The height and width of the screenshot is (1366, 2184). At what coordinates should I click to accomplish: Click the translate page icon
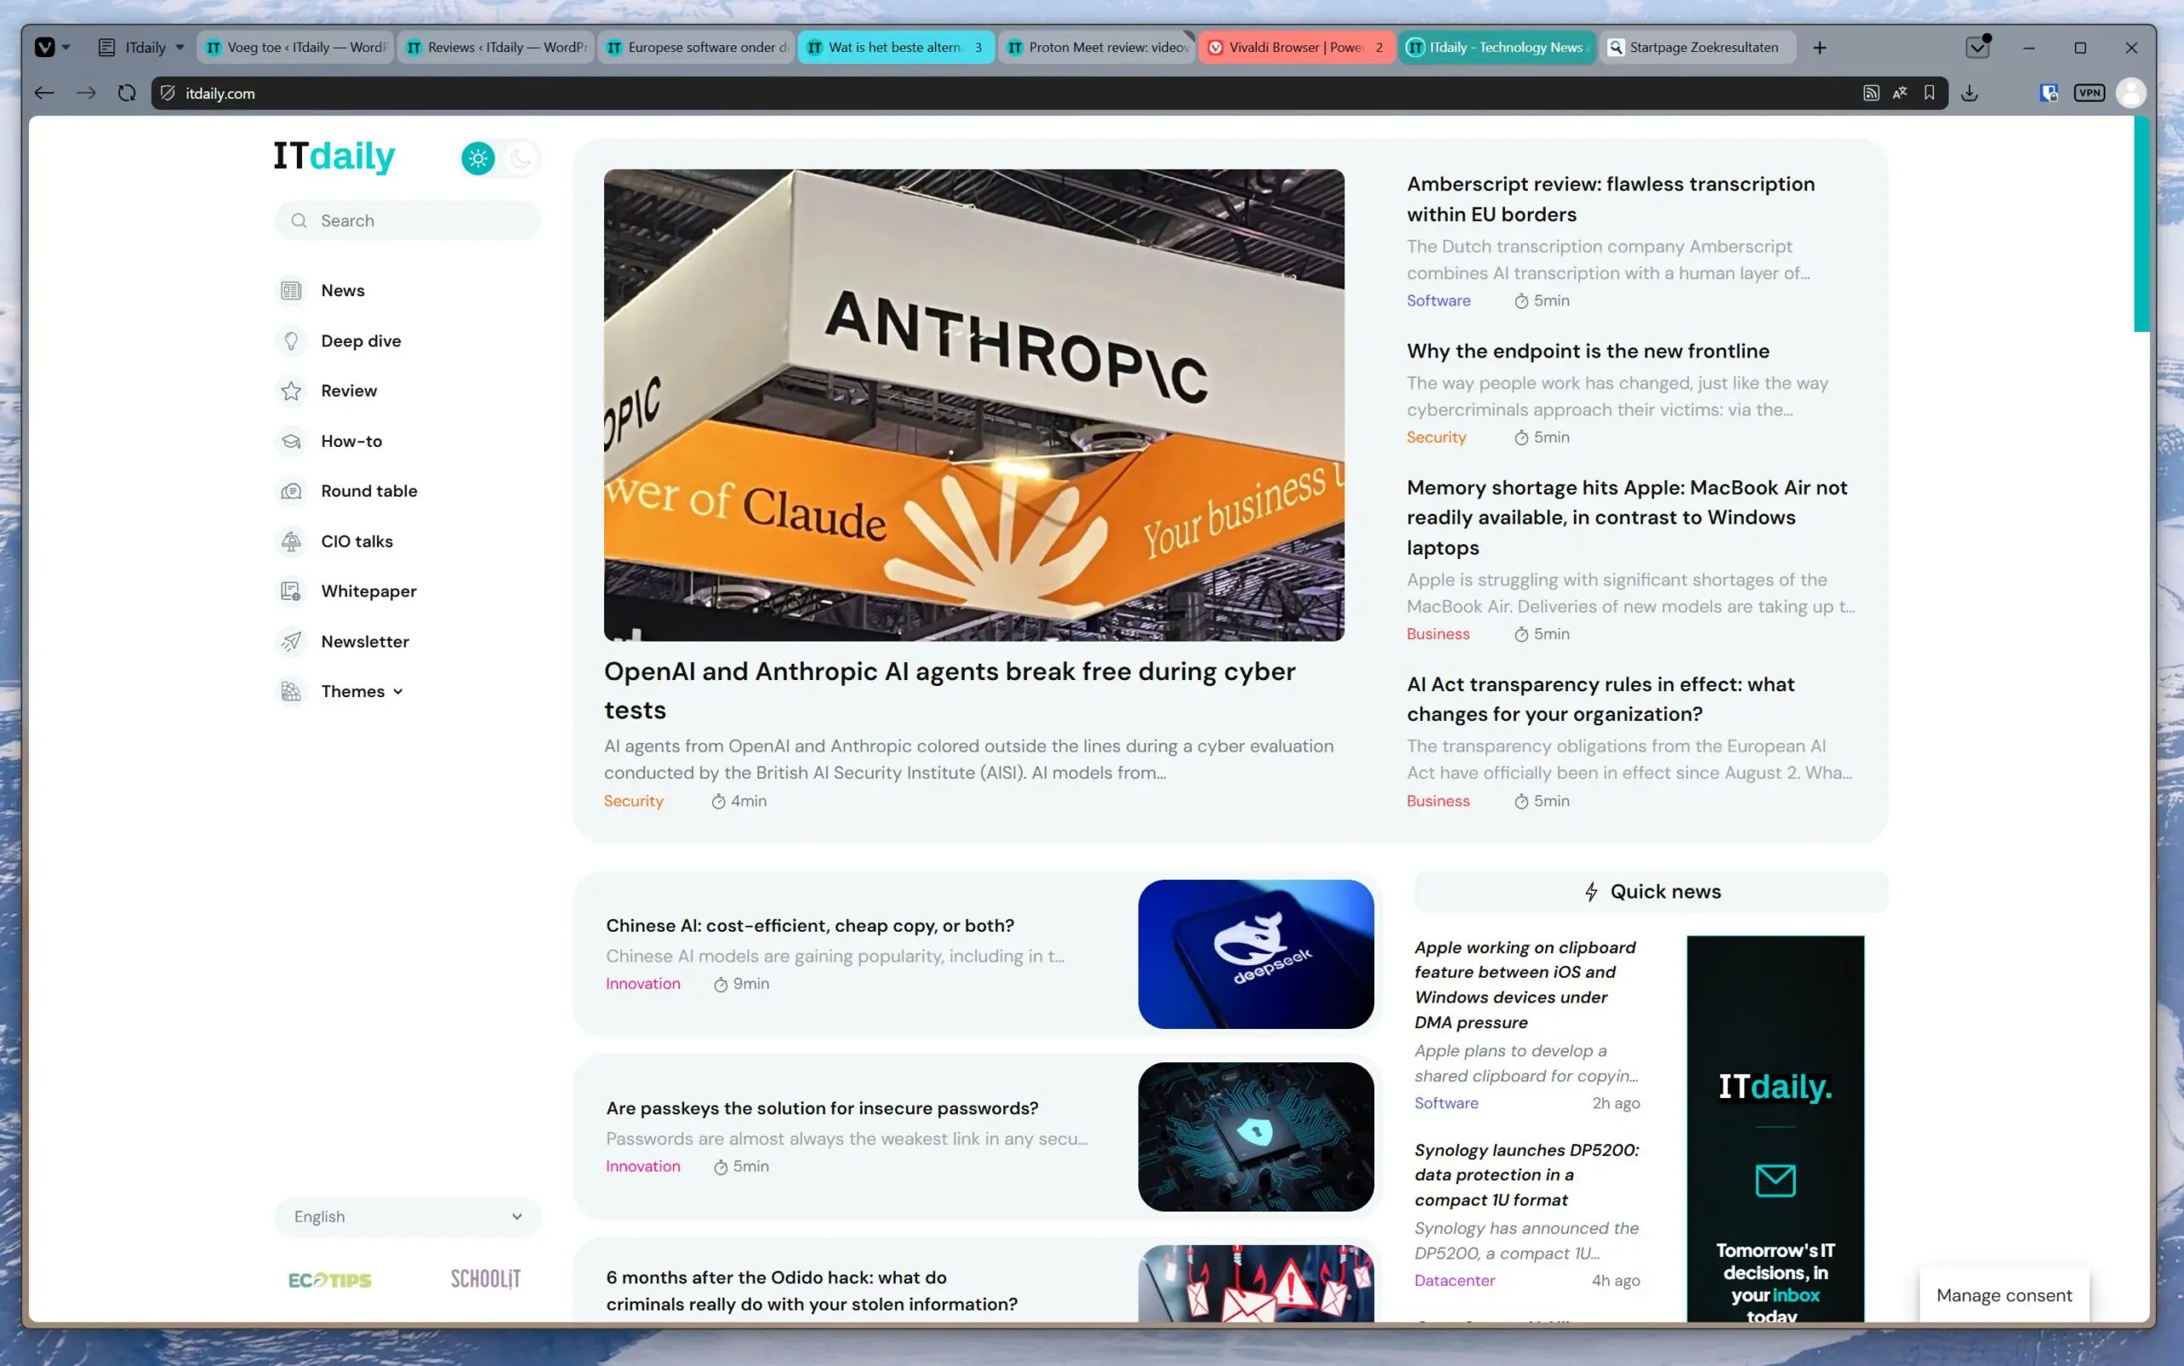(x=1901, y=93)
